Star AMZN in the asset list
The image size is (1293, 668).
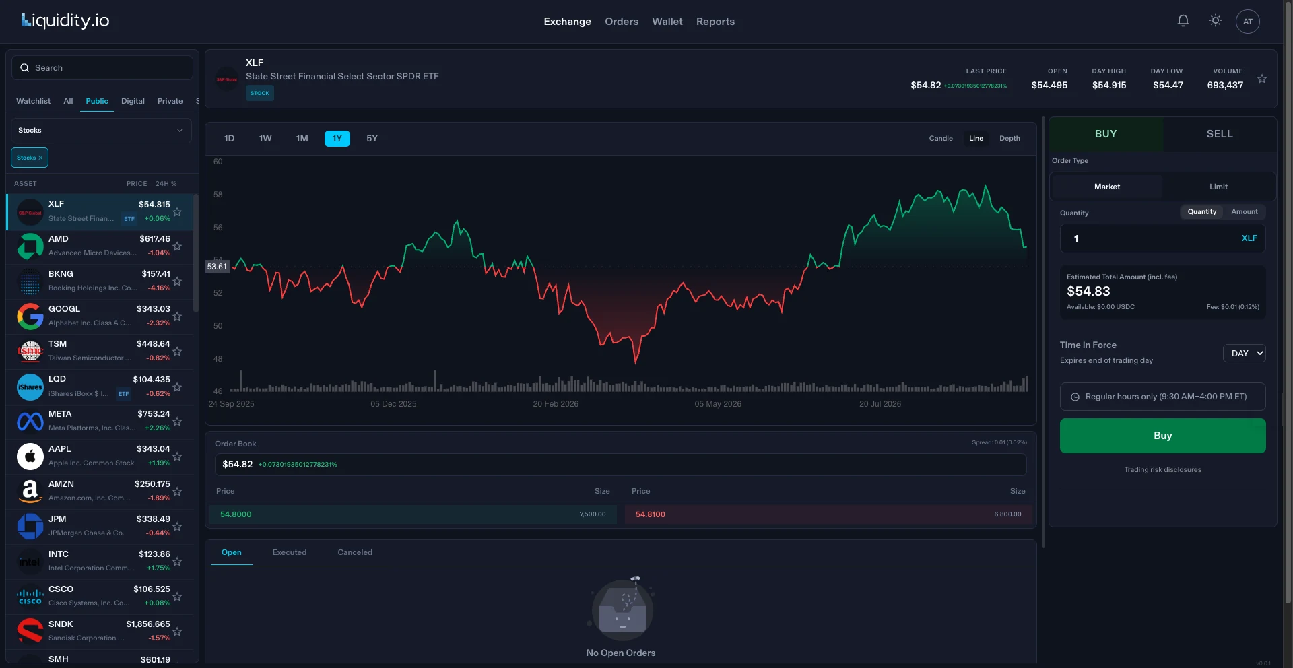coord(177,492)
